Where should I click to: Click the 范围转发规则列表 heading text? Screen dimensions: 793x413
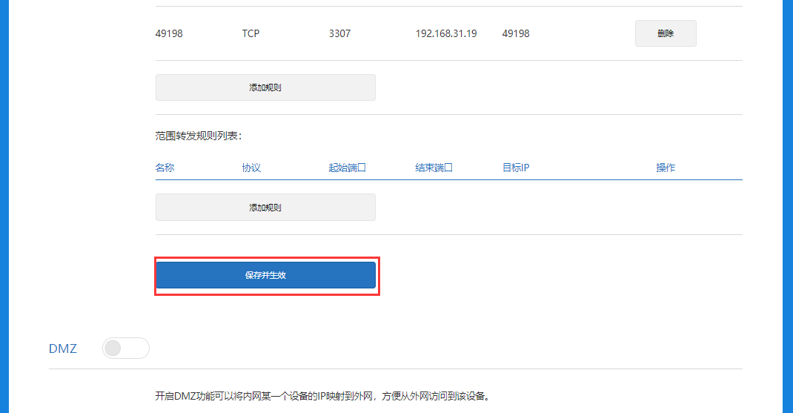199,136
